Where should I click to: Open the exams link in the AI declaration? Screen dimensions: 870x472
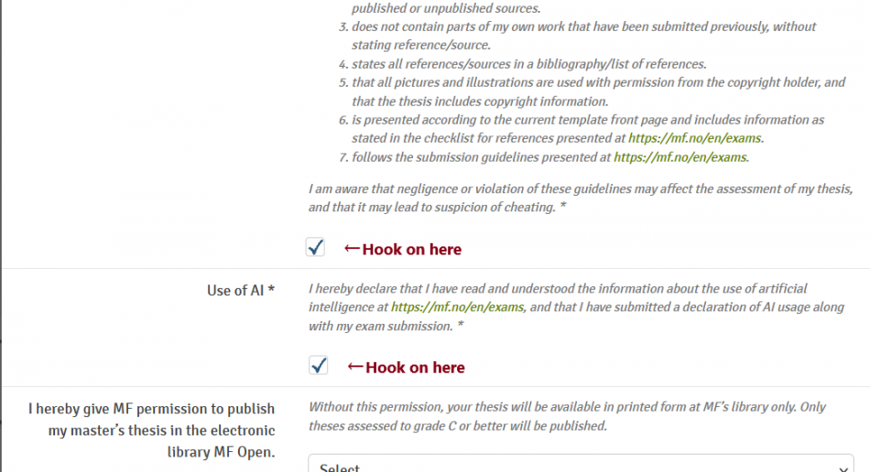click(x=457, y=307)
